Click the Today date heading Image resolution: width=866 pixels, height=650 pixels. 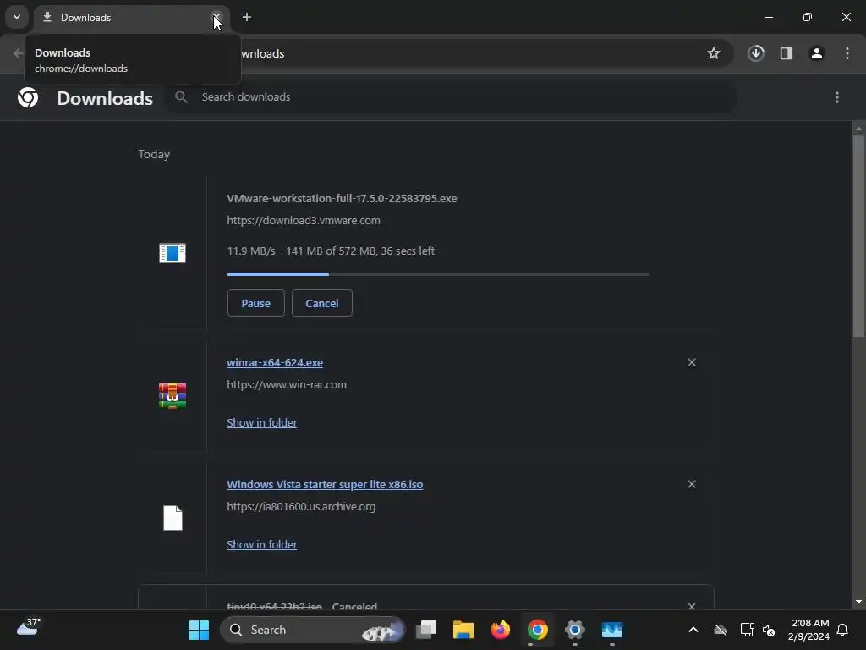tap(154, 154)
